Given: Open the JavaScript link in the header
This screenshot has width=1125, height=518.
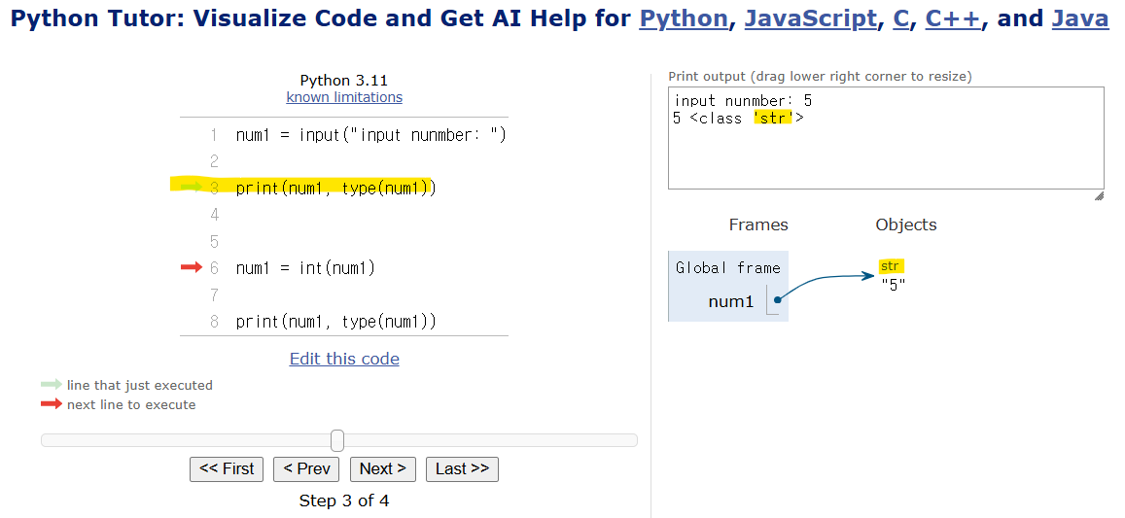Looking at the screenshot, I should pos(810,18).
